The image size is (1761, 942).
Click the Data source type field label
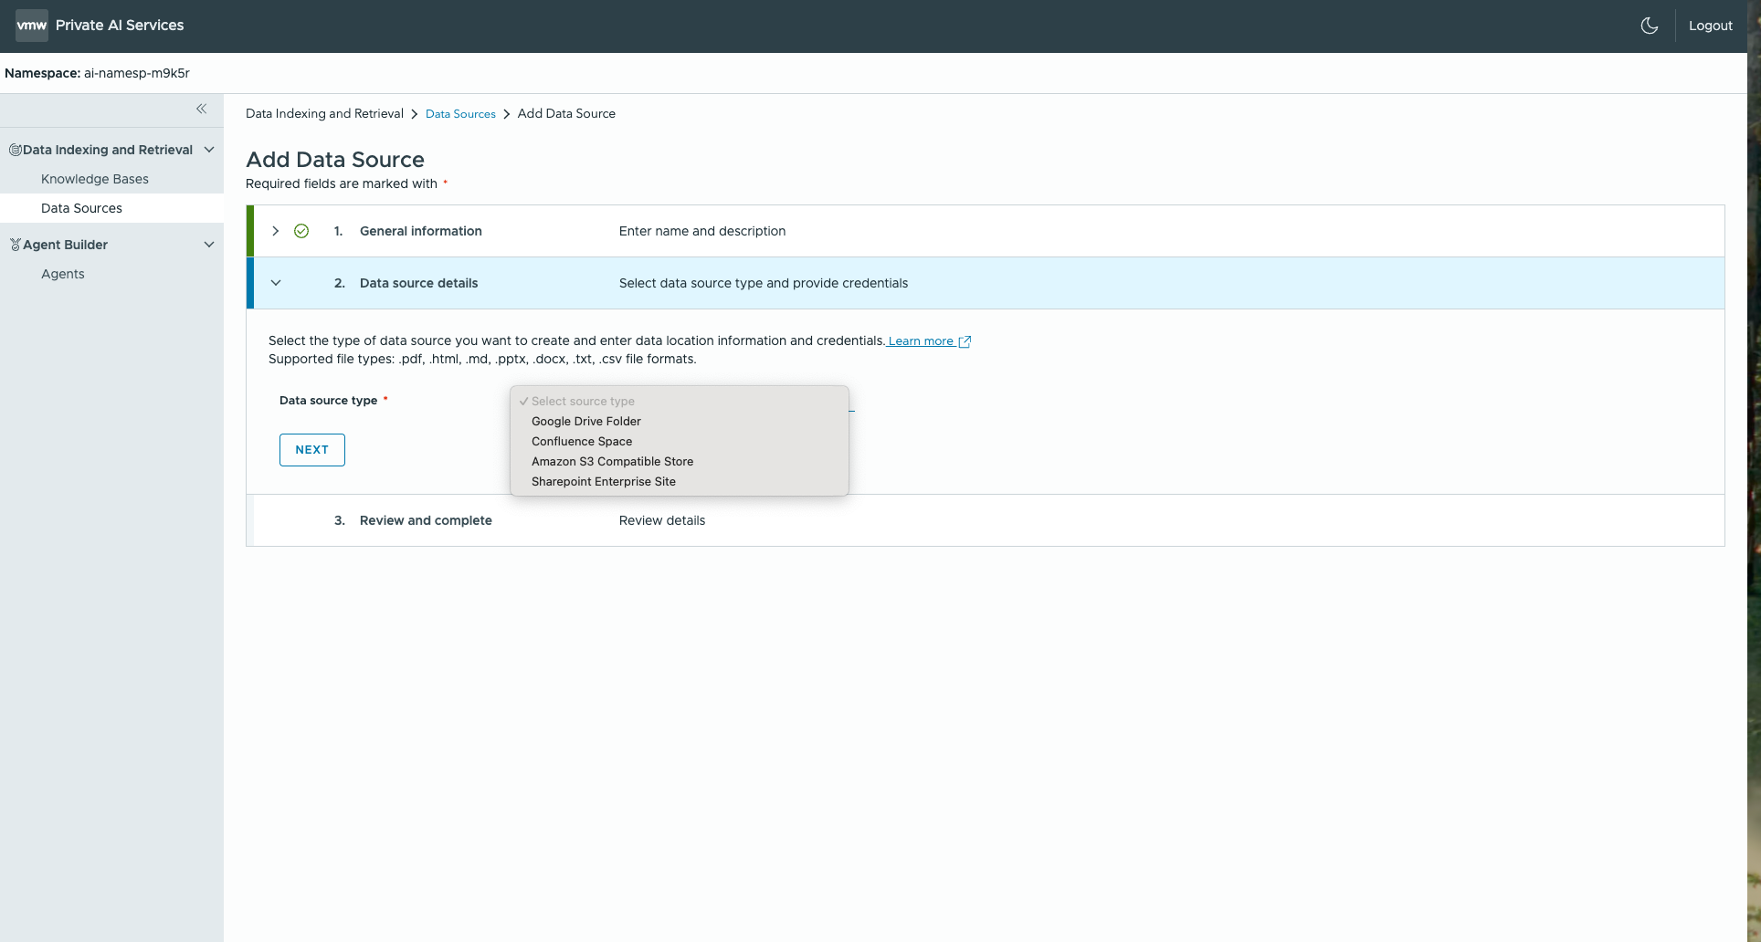(x=329, y=401)
